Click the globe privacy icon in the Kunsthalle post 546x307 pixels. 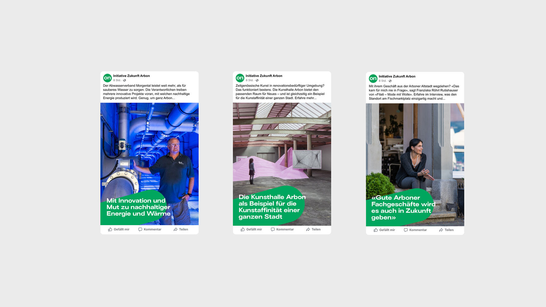257,80
